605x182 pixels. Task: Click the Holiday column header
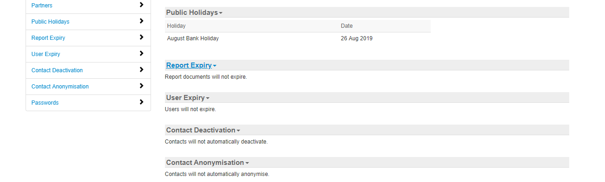[177, 26]
